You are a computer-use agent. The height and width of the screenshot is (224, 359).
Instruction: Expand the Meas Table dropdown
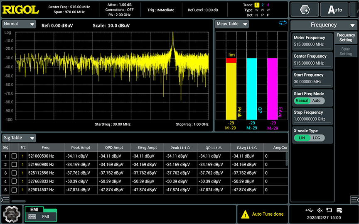coord(232,24)
